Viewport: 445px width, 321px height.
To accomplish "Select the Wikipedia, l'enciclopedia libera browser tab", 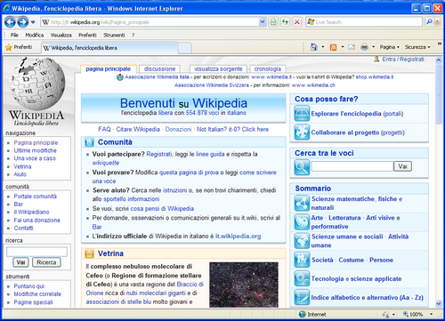I will pyautogui.click(x=109, y=48).
